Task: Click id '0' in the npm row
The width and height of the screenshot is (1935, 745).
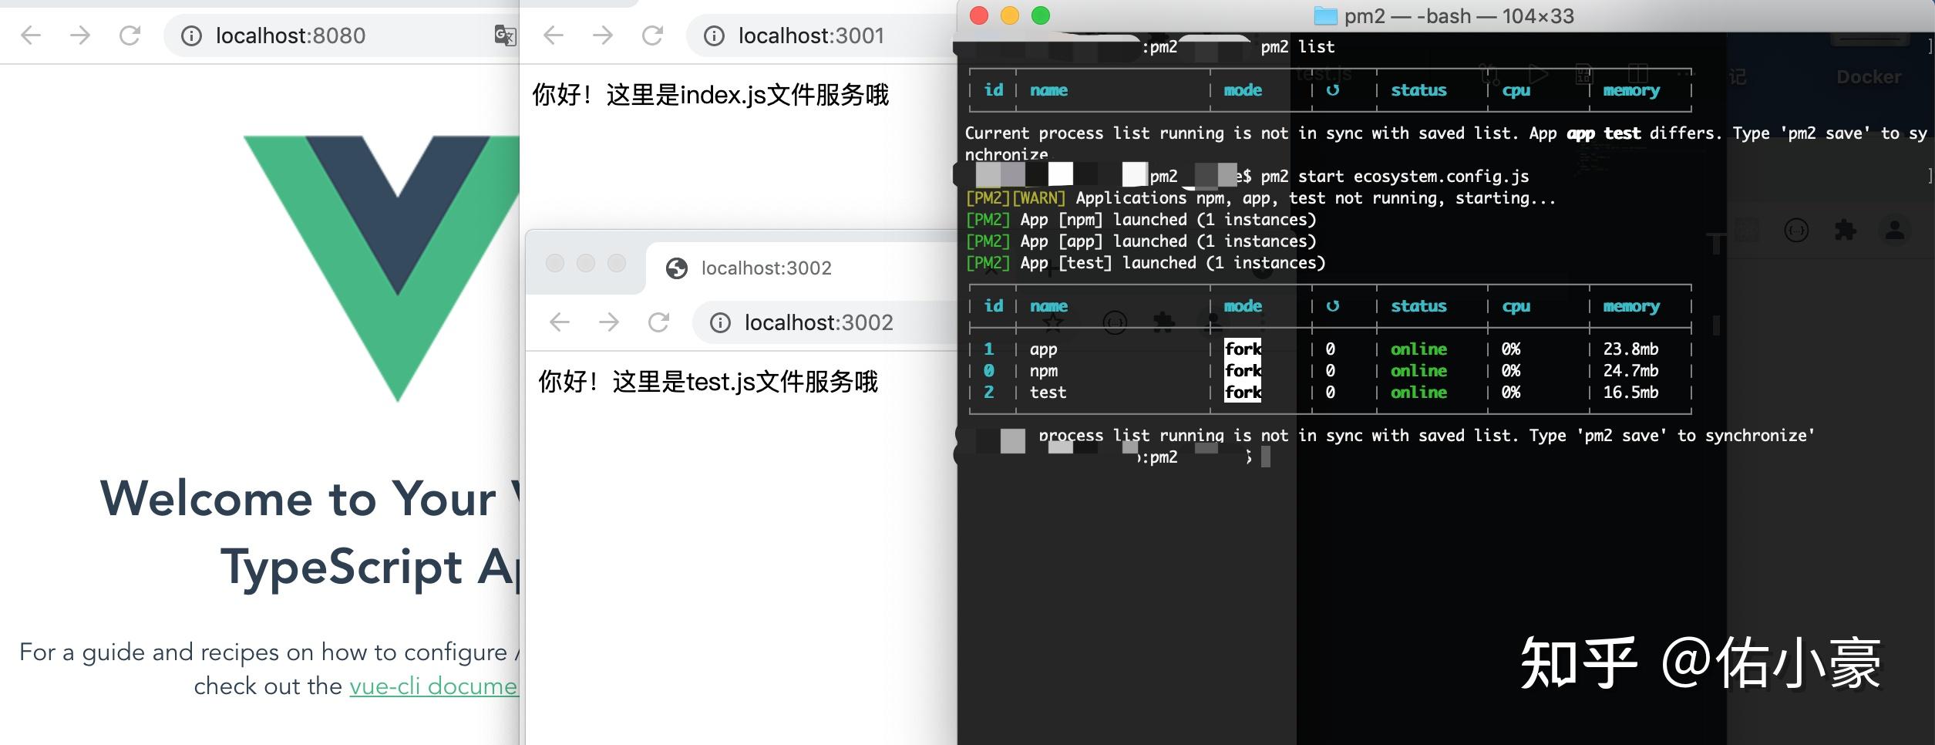Action: coord(989,371)
